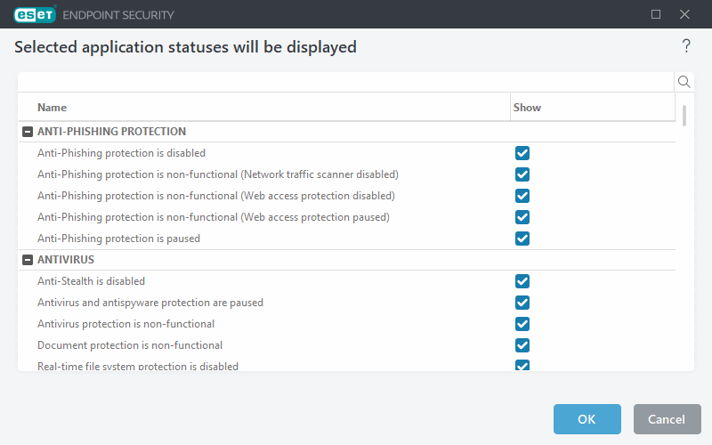Uncheck 'Anti-Phishing protection is disabled' status
712x445 pixels.
(522, 153)
